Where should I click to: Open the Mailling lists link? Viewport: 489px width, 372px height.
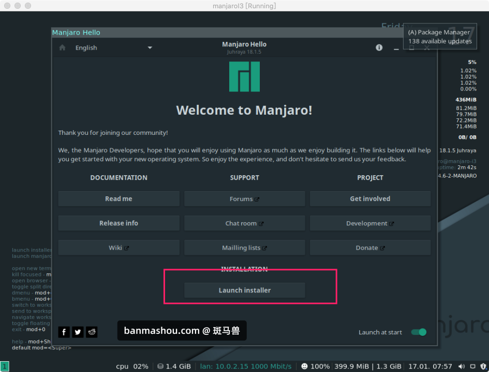pyautogui.click(x=244, y=248)
